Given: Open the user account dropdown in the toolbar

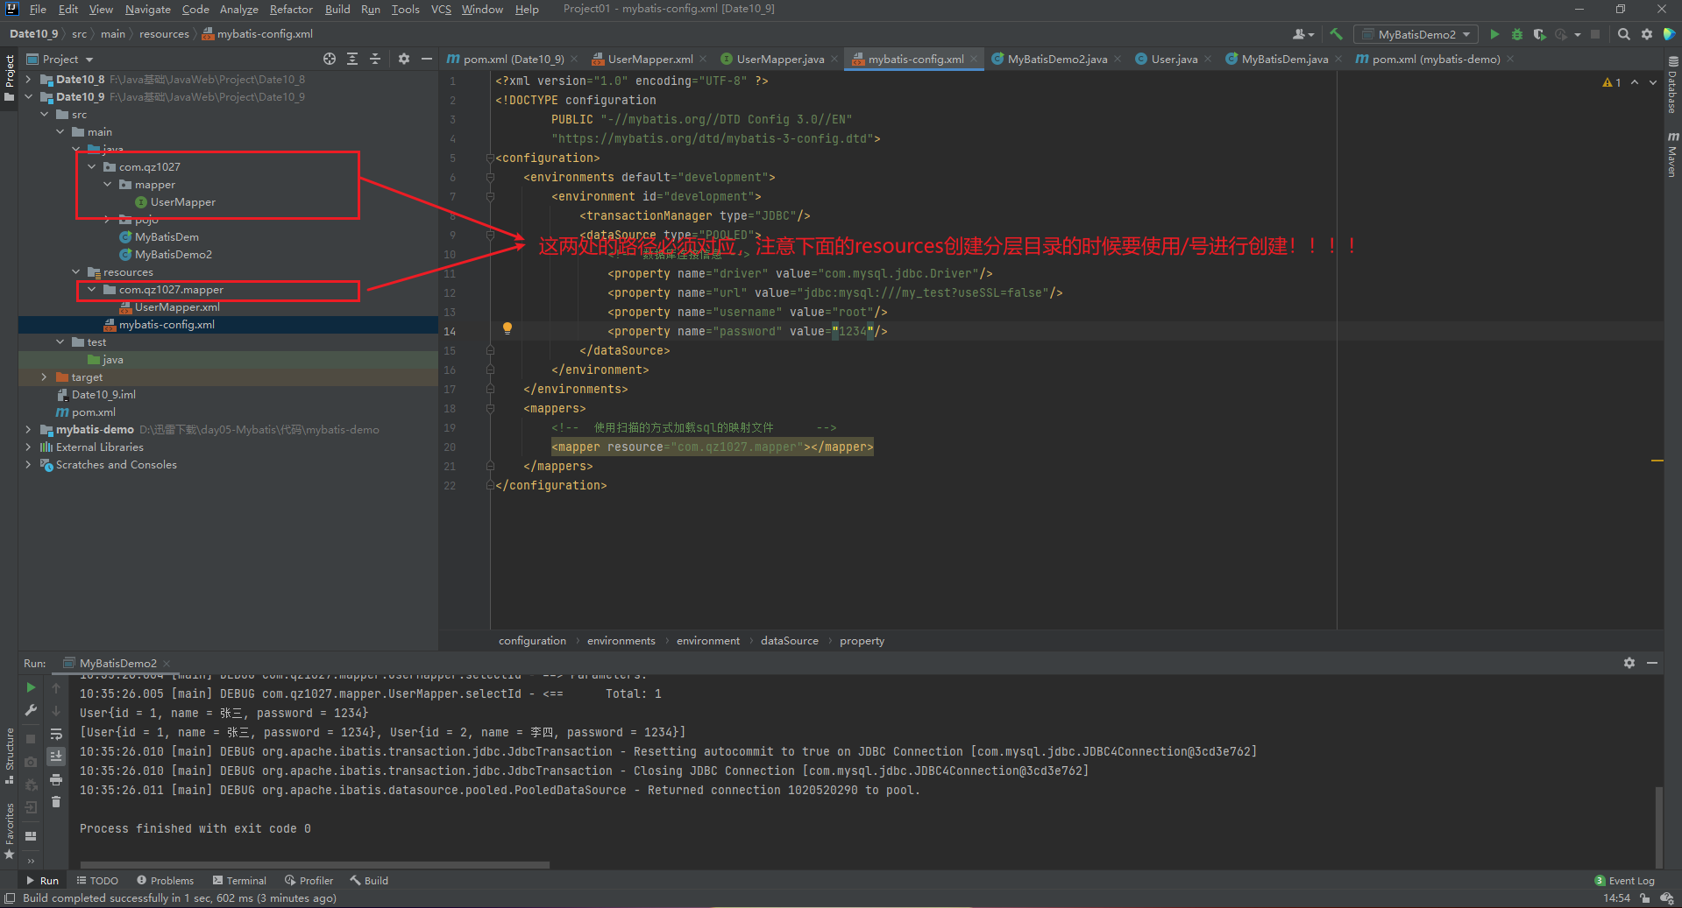Looking at the screenshot, I should (1303, 34).
